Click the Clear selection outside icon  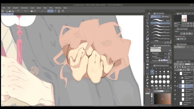[28, 11]
